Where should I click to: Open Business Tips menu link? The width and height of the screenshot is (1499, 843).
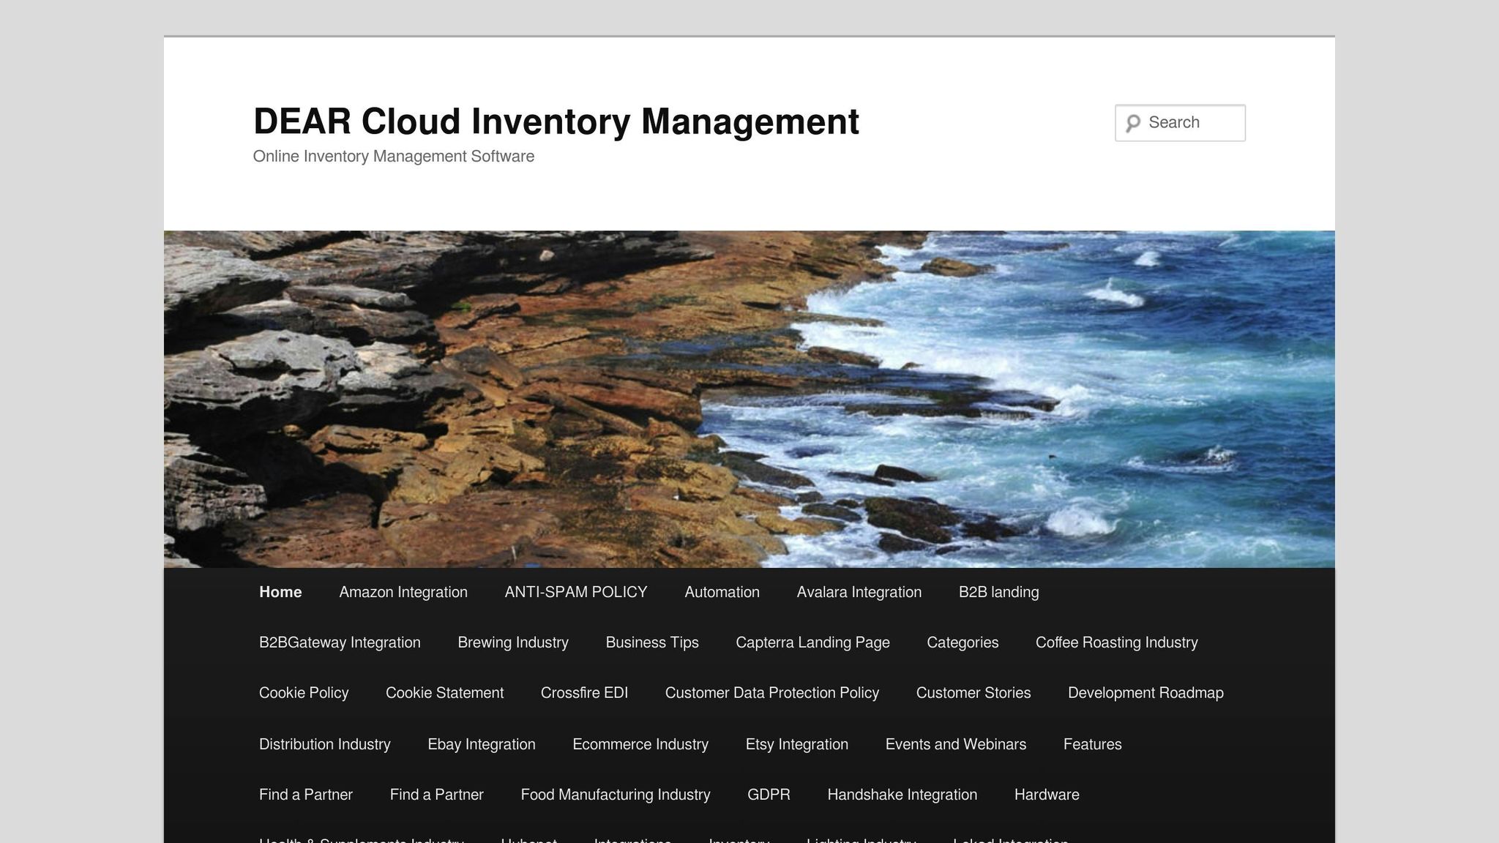651,642
